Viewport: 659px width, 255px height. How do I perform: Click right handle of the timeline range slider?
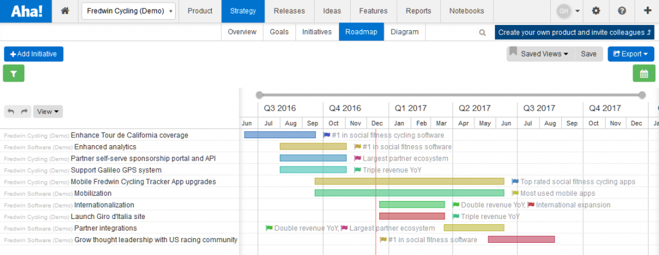tap(642, 95)
